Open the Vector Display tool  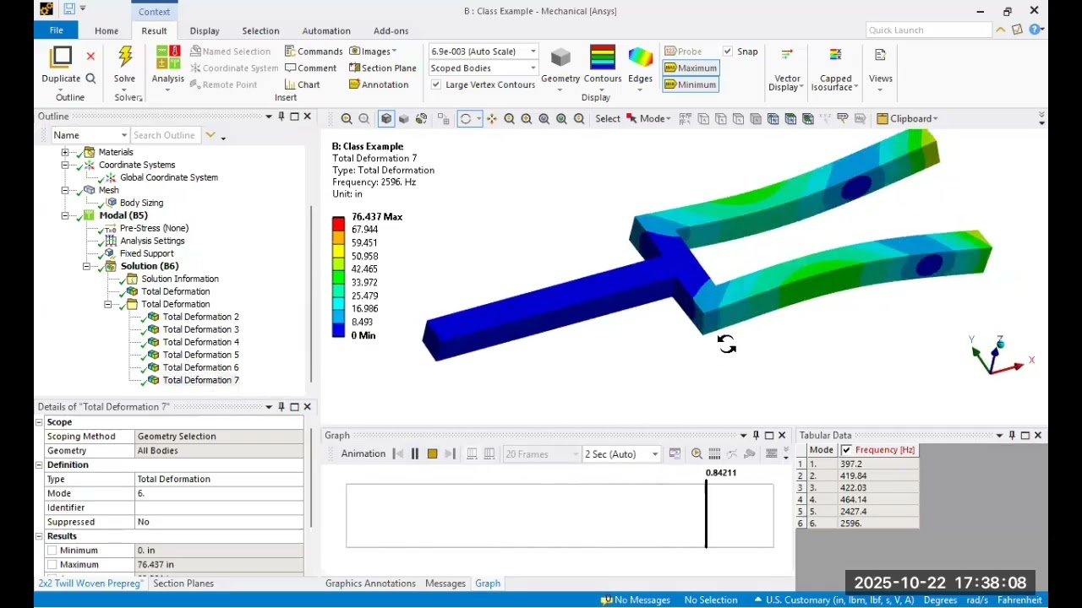pos(787,69)
